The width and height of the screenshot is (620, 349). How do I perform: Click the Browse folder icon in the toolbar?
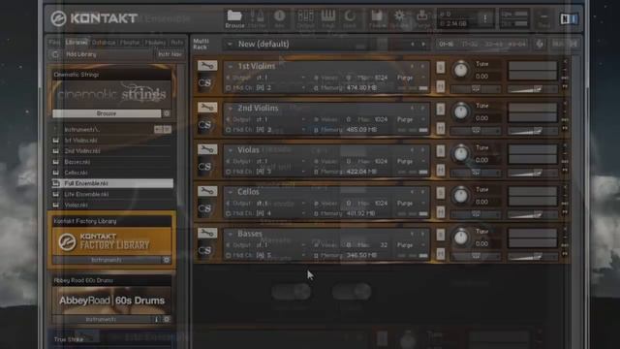234,16
